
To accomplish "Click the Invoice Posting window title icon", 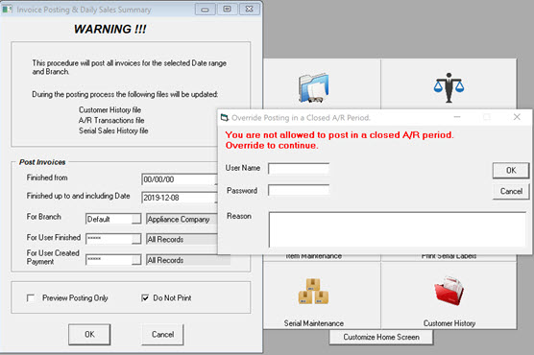I will click(7, 10).
